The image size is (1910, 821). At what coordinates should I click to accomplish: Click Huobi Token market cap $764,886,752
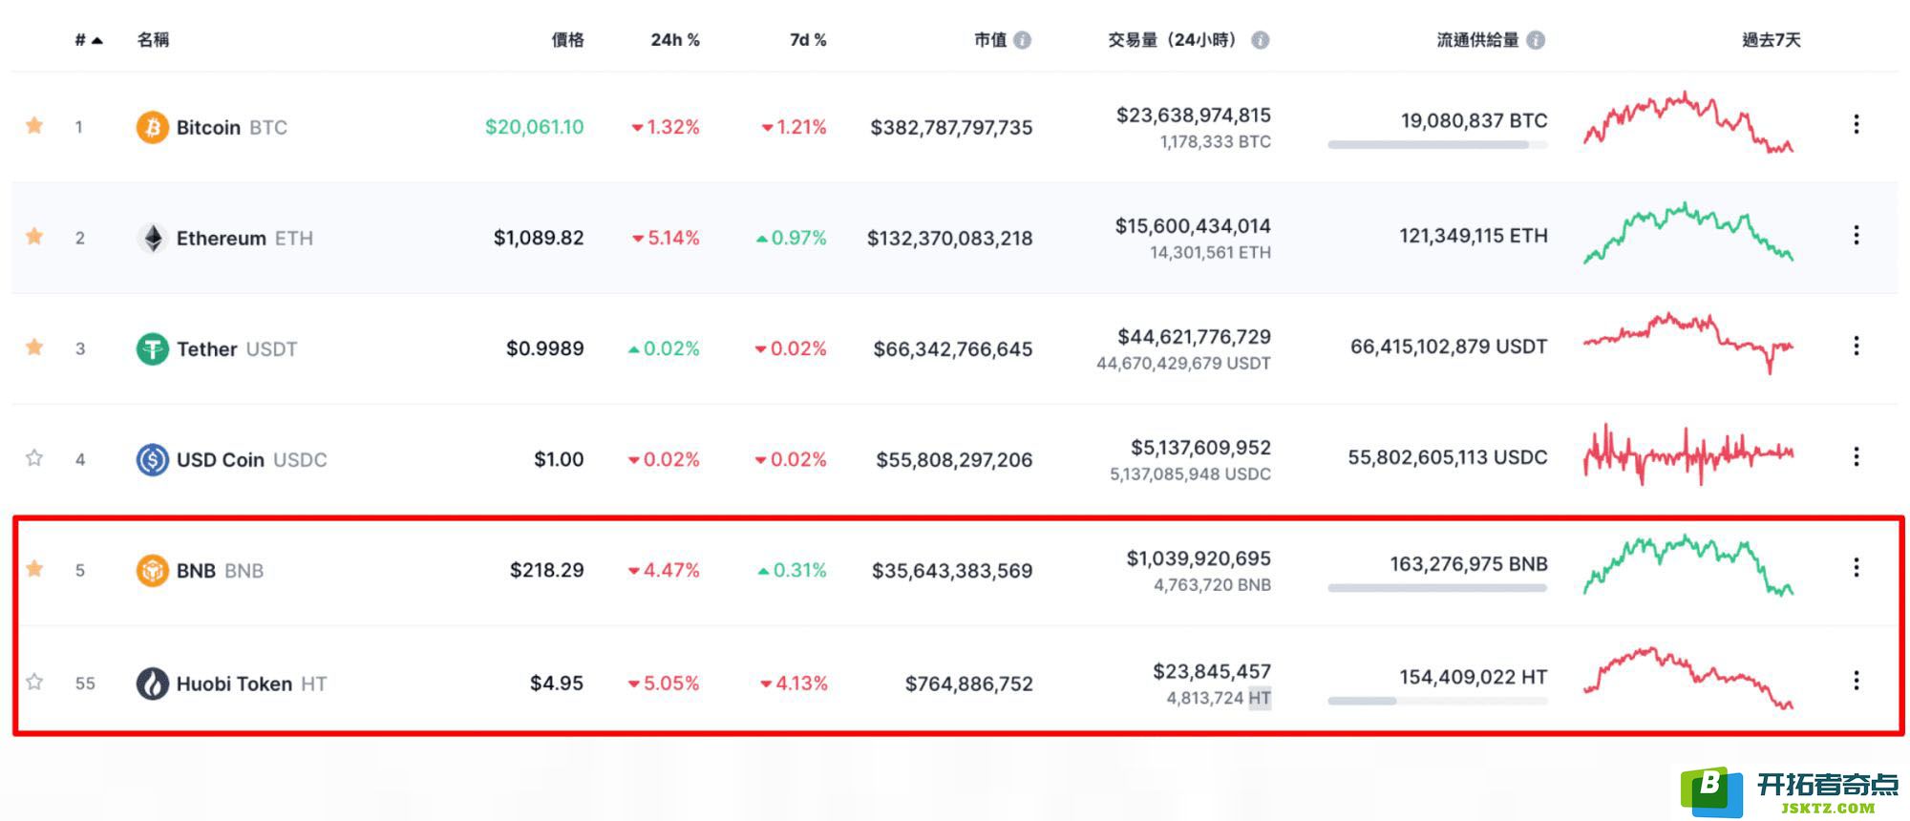(x=969, y=684)
